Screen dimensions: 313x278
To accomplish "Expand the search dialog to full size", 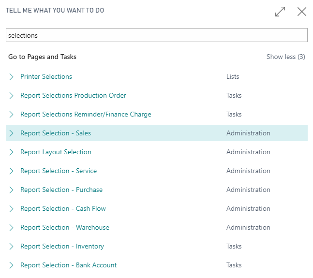I will (x=280, y=12).
